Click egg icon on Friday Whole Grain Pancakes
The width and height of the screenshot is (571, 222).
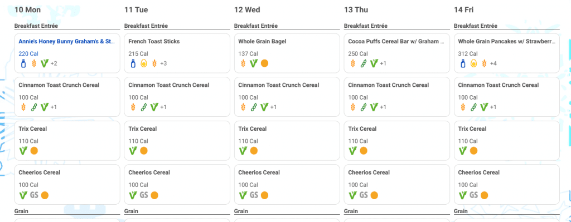pyautogui.click(x=473, y=63)
